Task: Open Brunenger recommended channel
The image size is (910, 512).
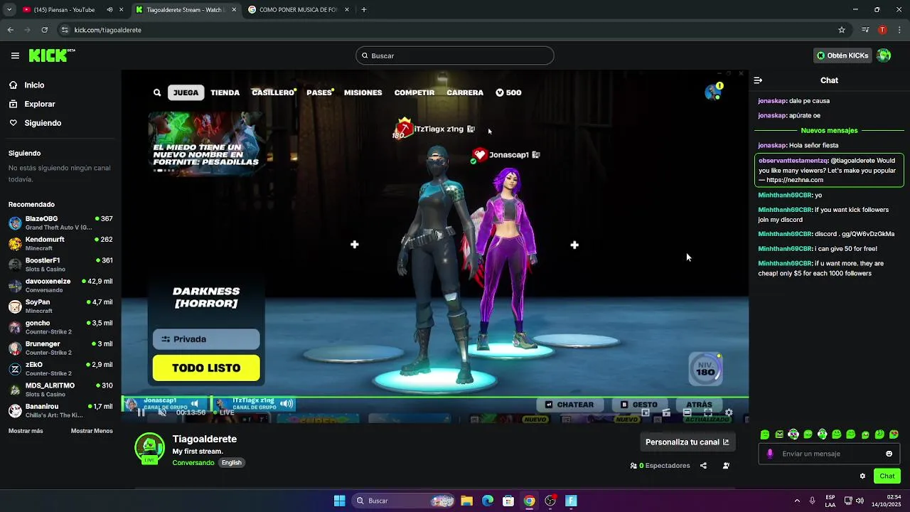Action: click(60, 348)
